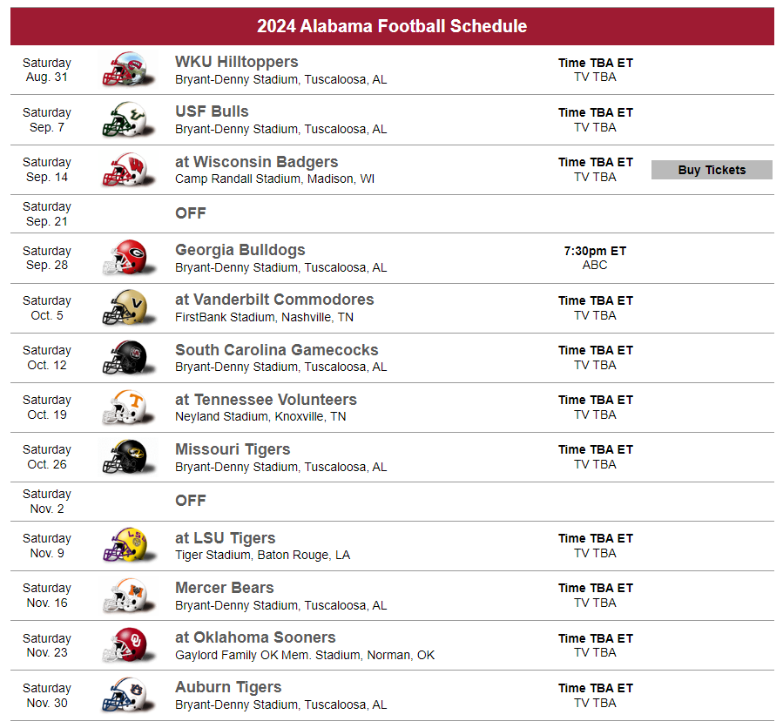Click the Mercer Bears helmet icon
This screenshot has height=728, width=783.
pos(126,596)
